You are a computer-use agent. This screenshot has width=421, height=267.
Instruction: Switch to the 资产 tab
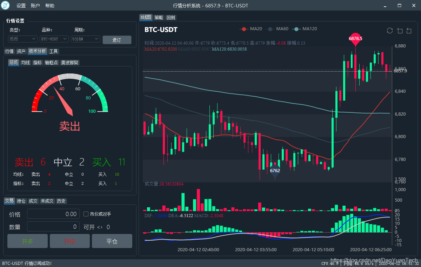pyautogui.click(x=21, y=51)
